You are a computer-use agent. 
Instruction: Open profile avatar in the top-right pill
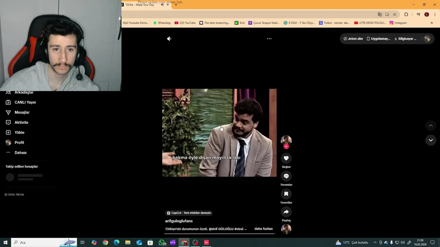427,39
